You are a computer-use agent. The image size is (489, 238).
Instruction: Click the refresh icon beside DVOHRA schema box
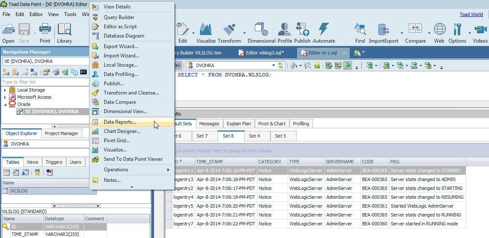click(281, 65)
